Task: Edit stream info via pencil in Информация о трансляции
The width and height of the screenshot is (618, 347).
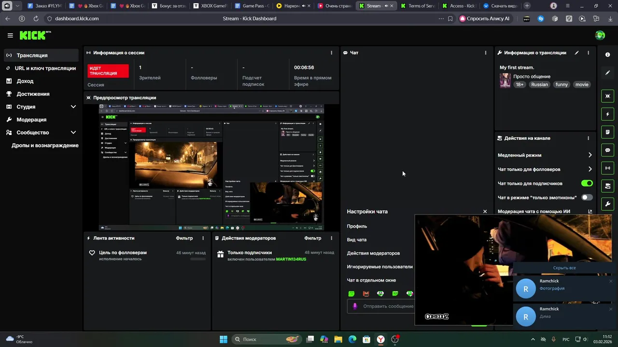Action: (x=576, y=53)
